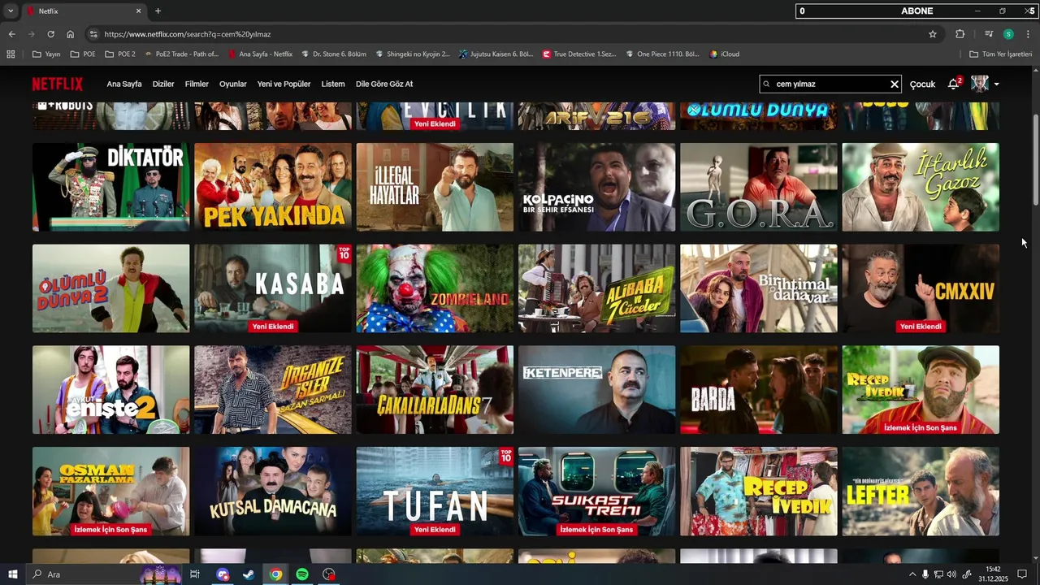
Task: Open Chrome extensions puzzle icon
Action: pyautogui.click(x=960, y=34)
